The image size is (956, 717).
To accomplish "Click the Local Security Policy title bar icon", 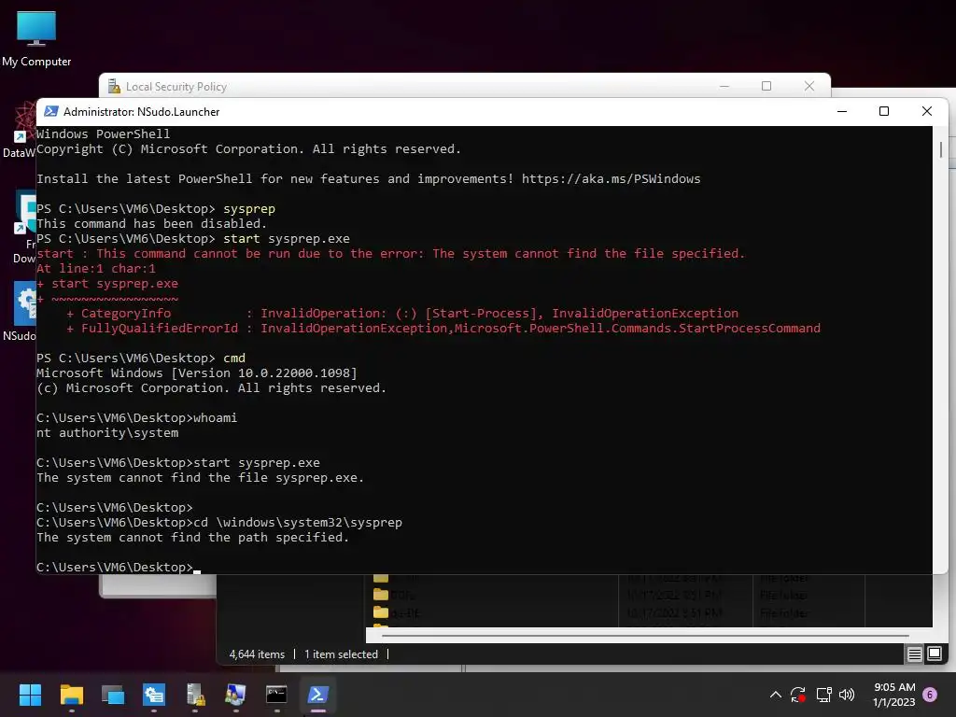I will coord(114,87).
